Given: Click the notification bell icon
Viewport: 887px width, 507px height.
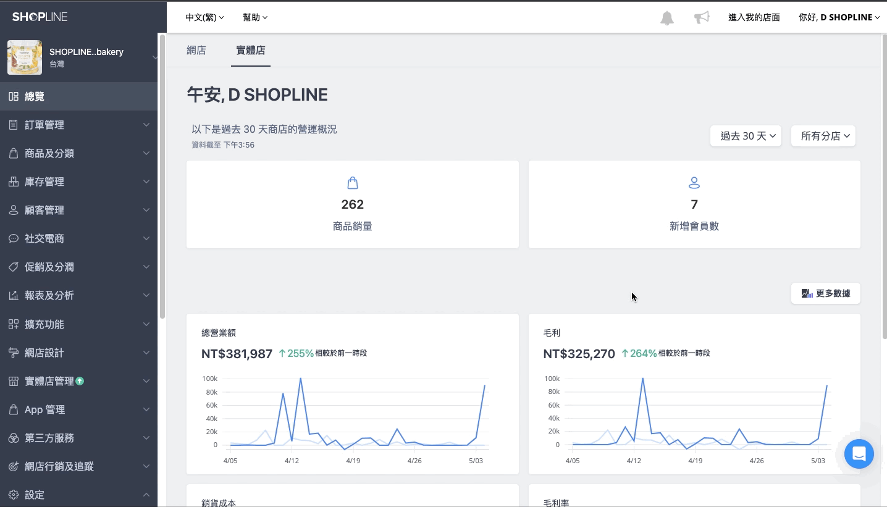Looking at the screenshot, I should coord(667,18).
